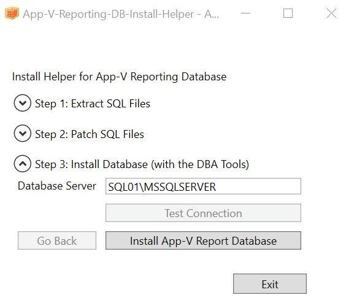Click the Database Server label
Screen dimensions: 346x303
pyautogui.click(x=57, y=186)
